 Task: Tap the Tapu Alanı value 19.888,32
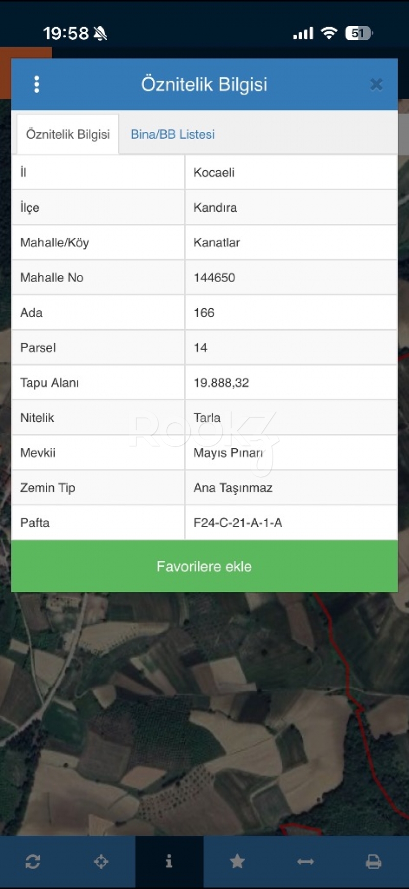pos(221,383)
